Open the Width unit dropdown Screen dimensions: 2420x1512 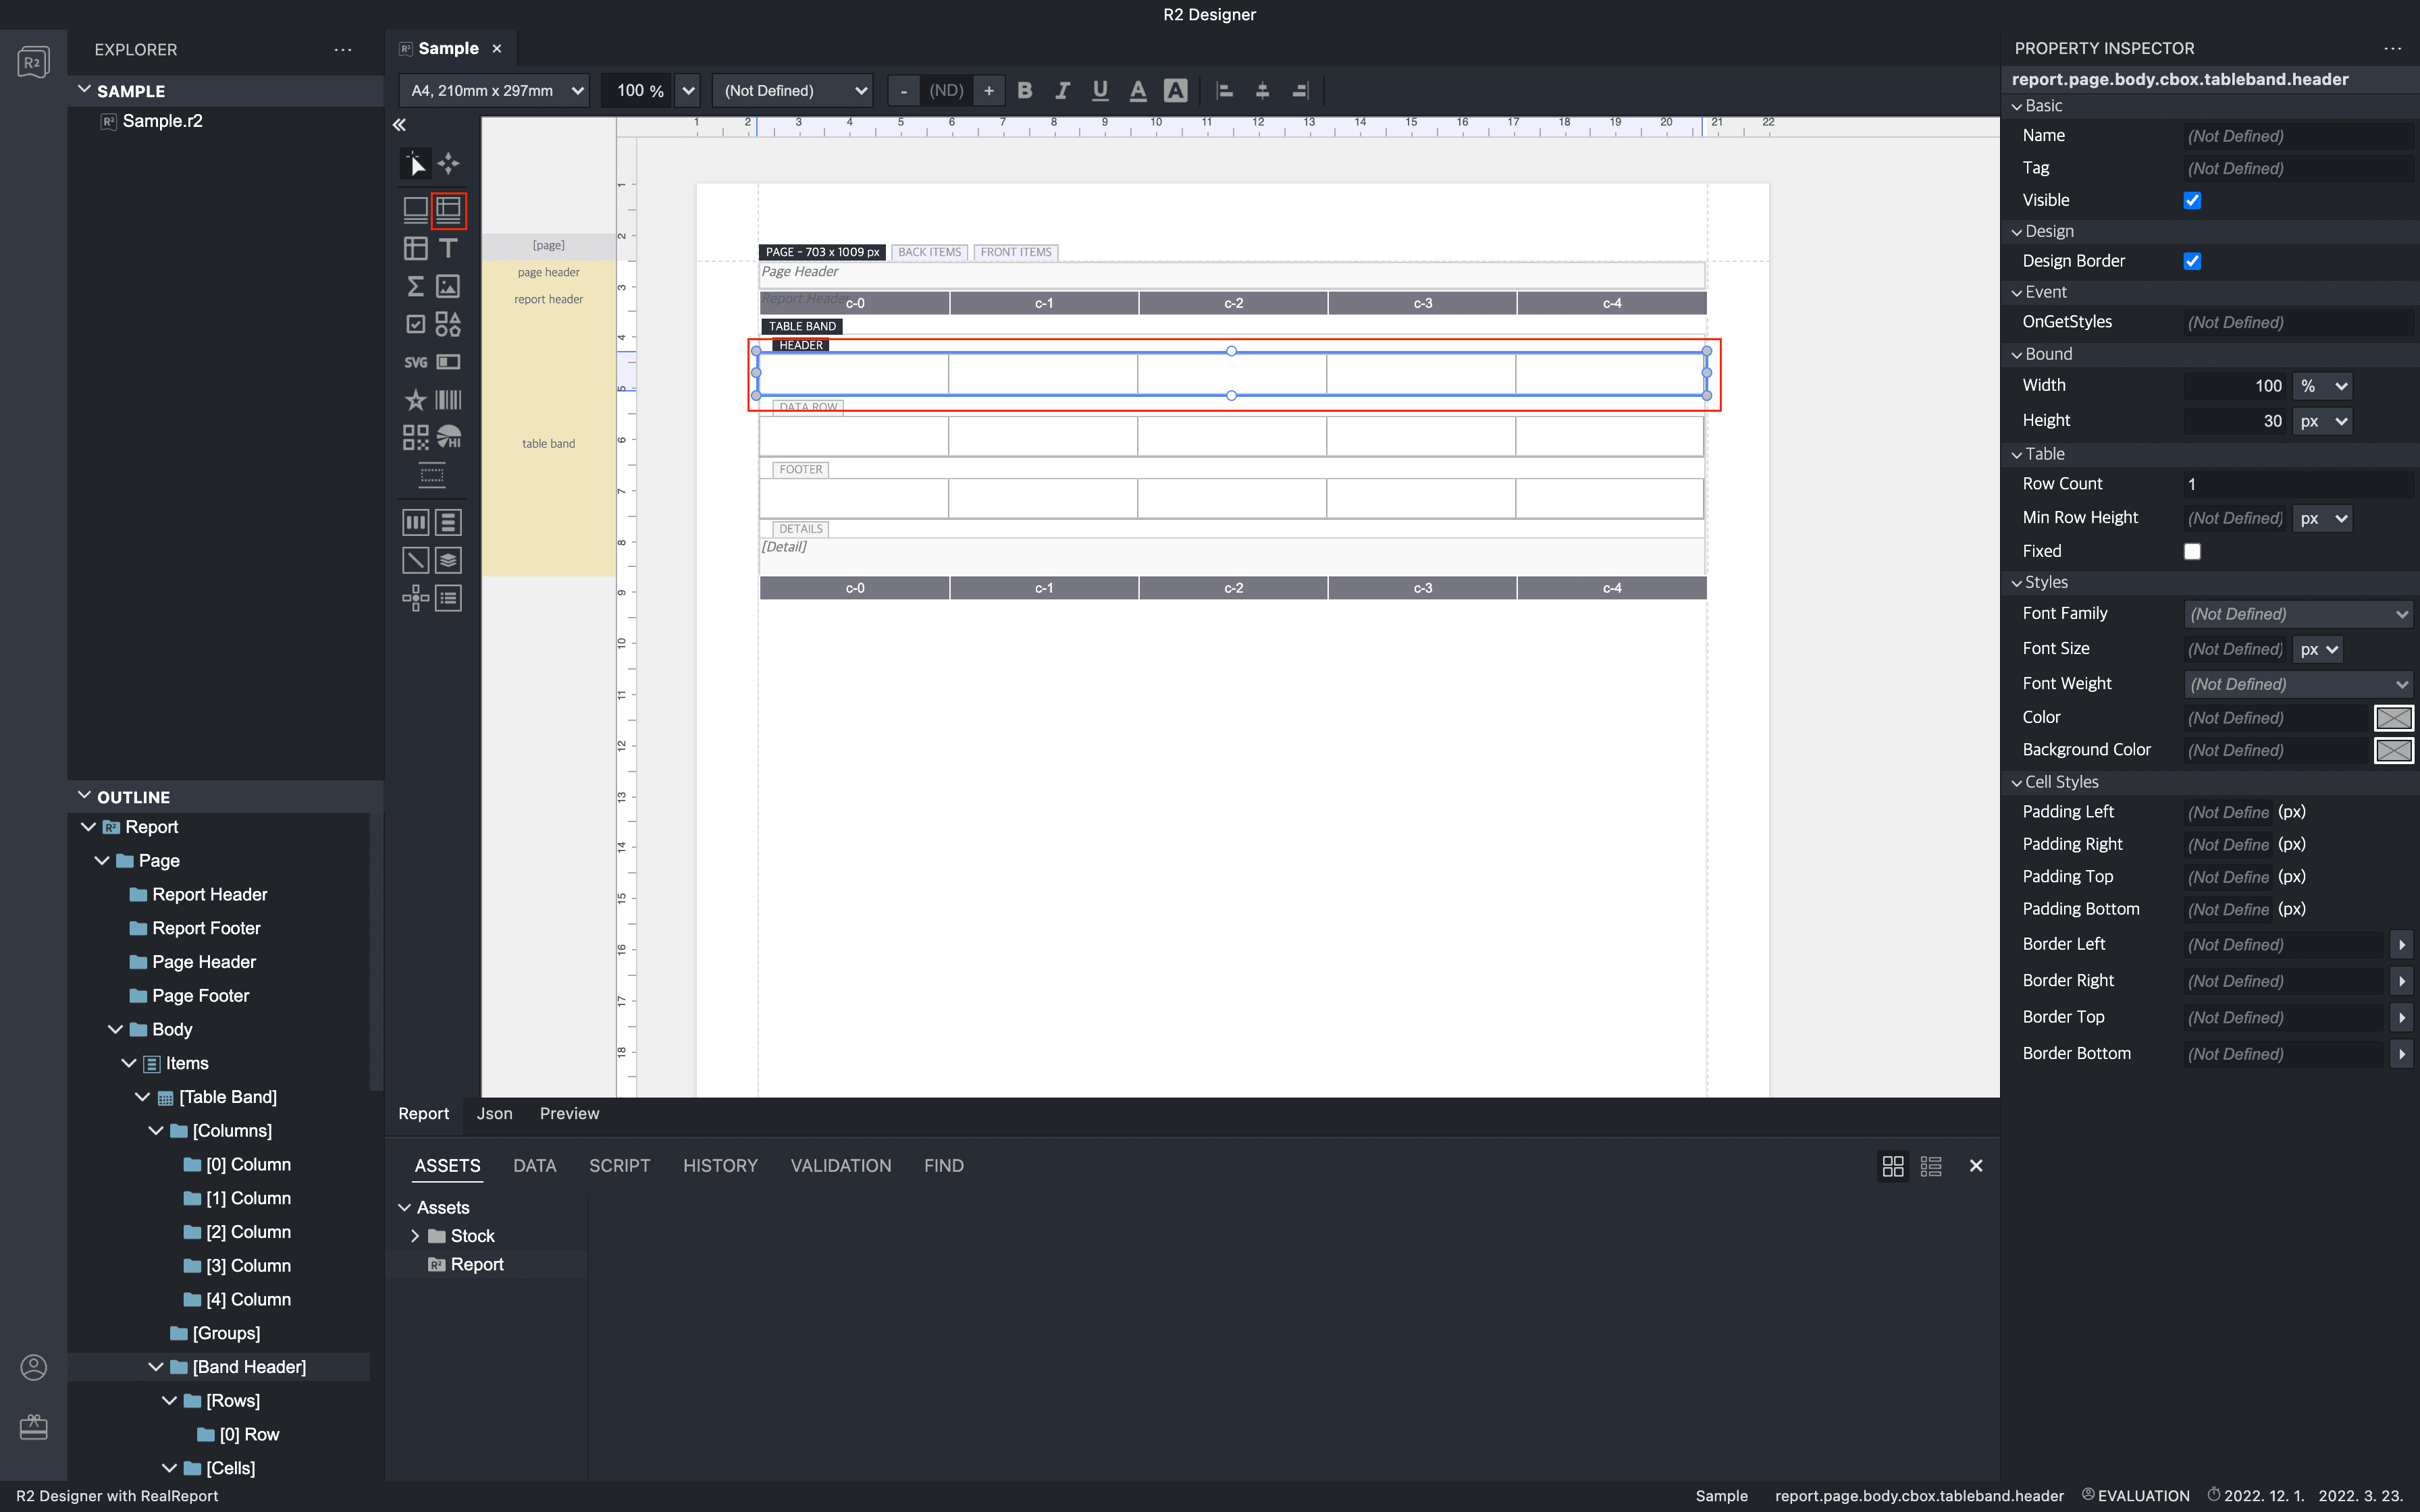coord(2322,386)
